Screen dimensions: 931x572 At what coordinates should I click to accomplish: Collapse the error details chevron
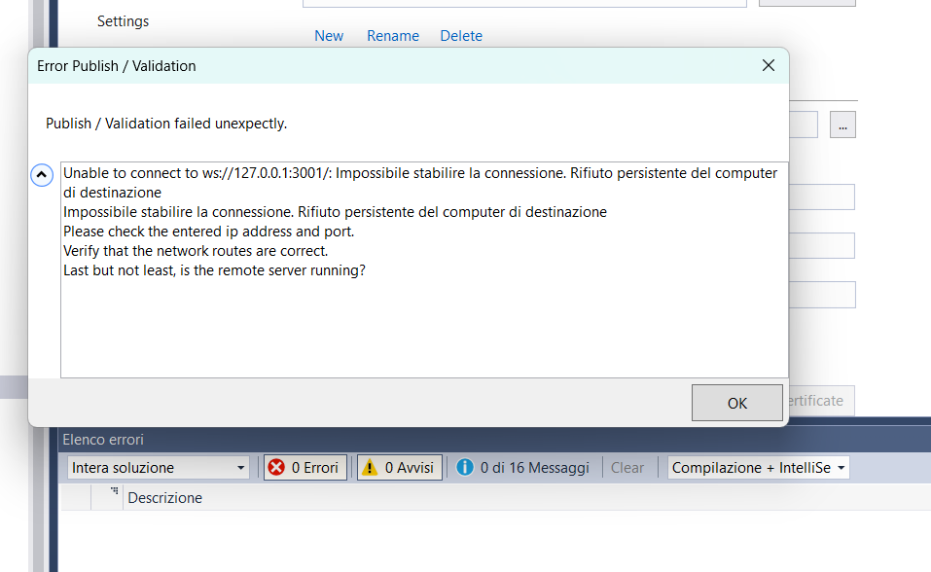[x=42, y=175]
